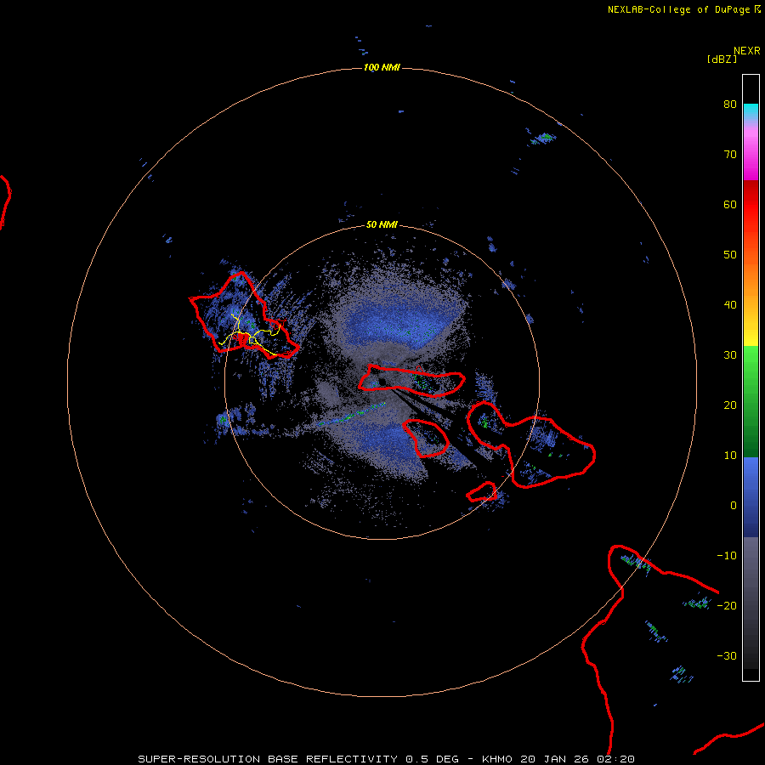The width and height of the screenshot is (765, 765).
Task: Click the -10 value on the dBZ scale
Action: coord(727,556)
